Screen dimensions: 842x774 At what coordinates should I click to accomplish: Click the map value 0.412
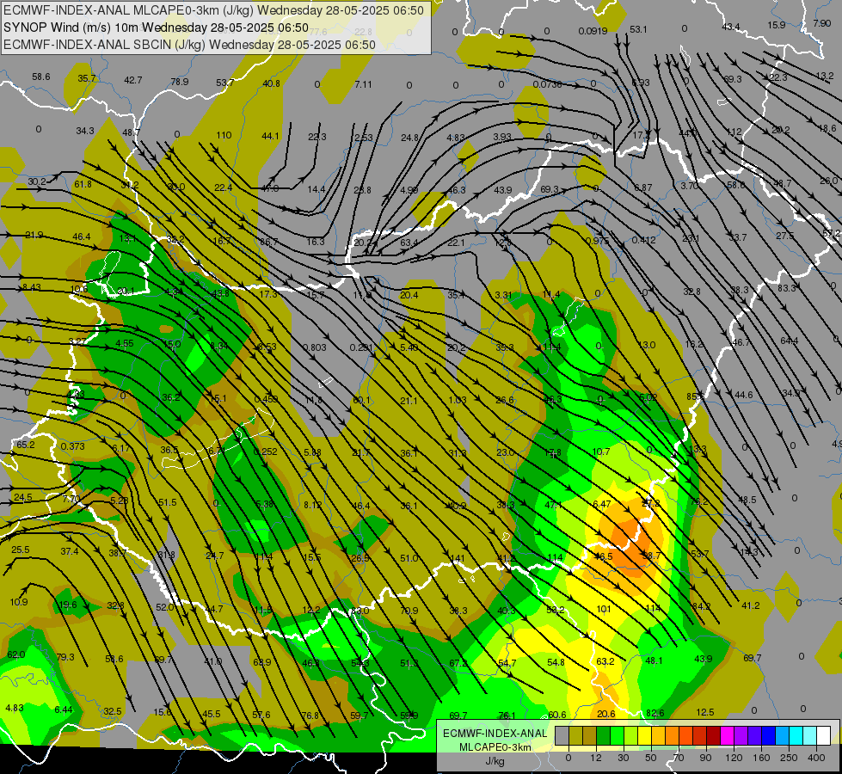coord(643,240)
